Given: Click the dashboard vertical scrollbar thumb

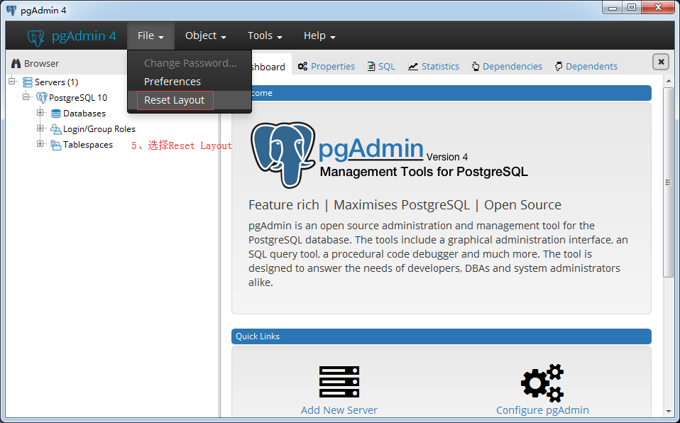Looking at the screenshot, I should click(668, 182).
